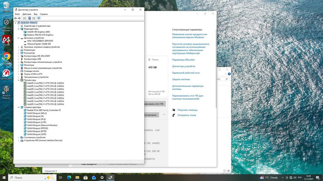
Task: Open File Explorer from the taskbar
Action: click(77, 177)
